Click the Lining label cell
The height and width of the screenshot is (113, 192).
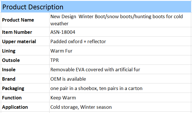pos(25,51)
